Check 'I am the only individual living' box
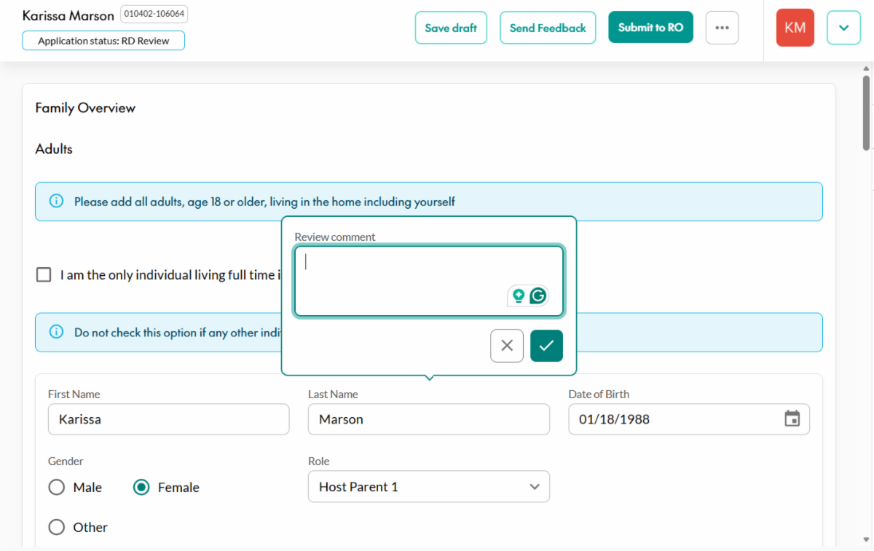The image size is (874, 551). coord(44,274)
